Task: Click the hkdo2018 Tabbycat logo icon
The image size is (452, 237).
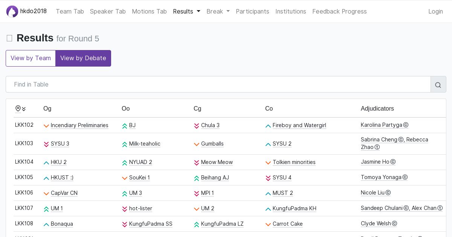Action: [12, 11]
